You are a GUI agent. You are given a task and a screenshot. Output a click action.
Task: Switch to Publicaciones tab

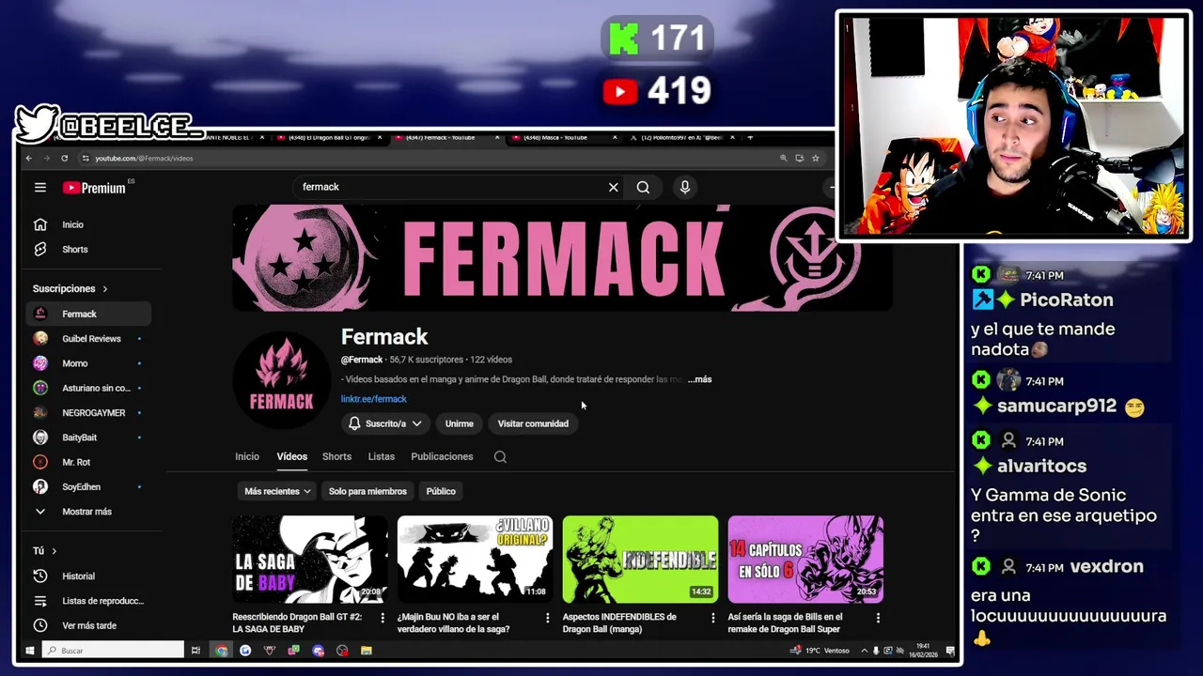442,457
